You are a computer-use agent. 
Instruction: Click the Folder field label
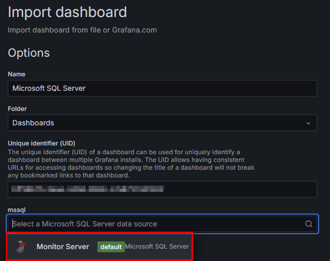coord(17,109)
